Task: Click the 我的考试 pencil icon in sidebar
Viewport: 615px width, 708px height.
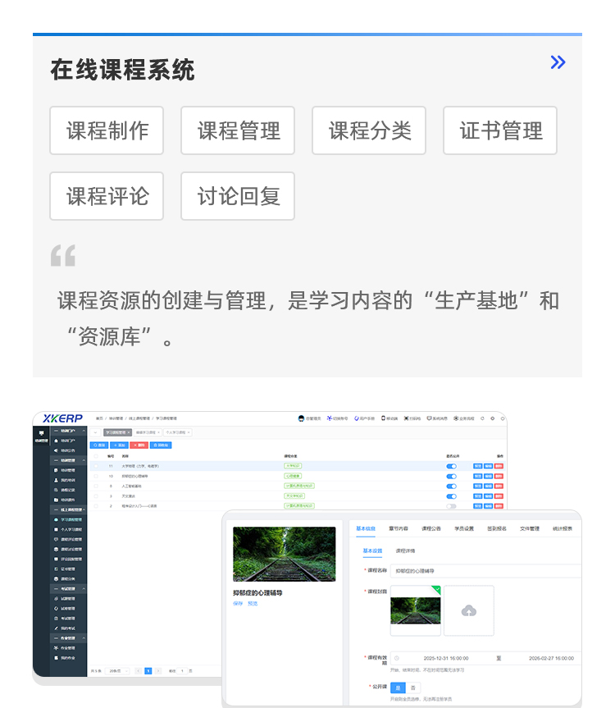Action: pos(57,627)
